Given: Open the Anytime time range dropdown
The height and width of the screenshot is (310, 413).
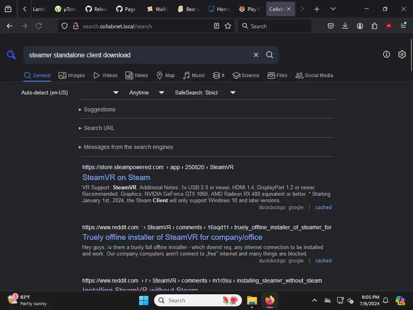Looking at the screenshot, I should pos(147,92).
